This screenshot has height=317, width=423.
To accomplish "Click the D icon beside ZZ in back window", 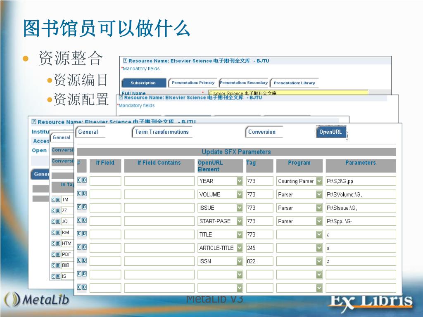I will [x=58, y=211].
